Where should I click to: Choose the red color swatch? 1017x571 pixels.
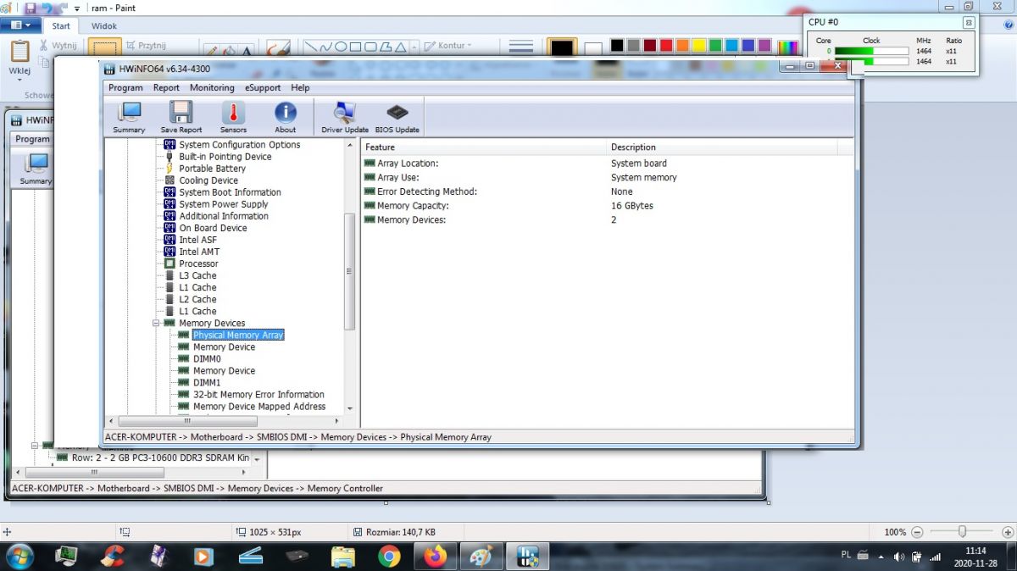tap(666, 45)
